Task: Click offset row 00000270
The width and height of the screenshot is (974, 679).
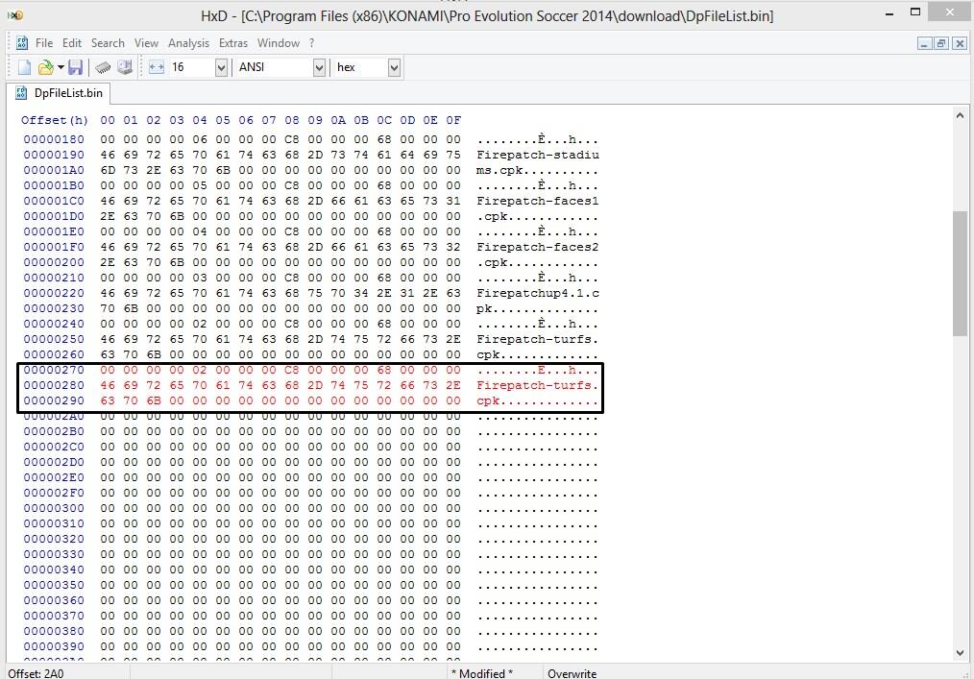Action: pos(54,371)
